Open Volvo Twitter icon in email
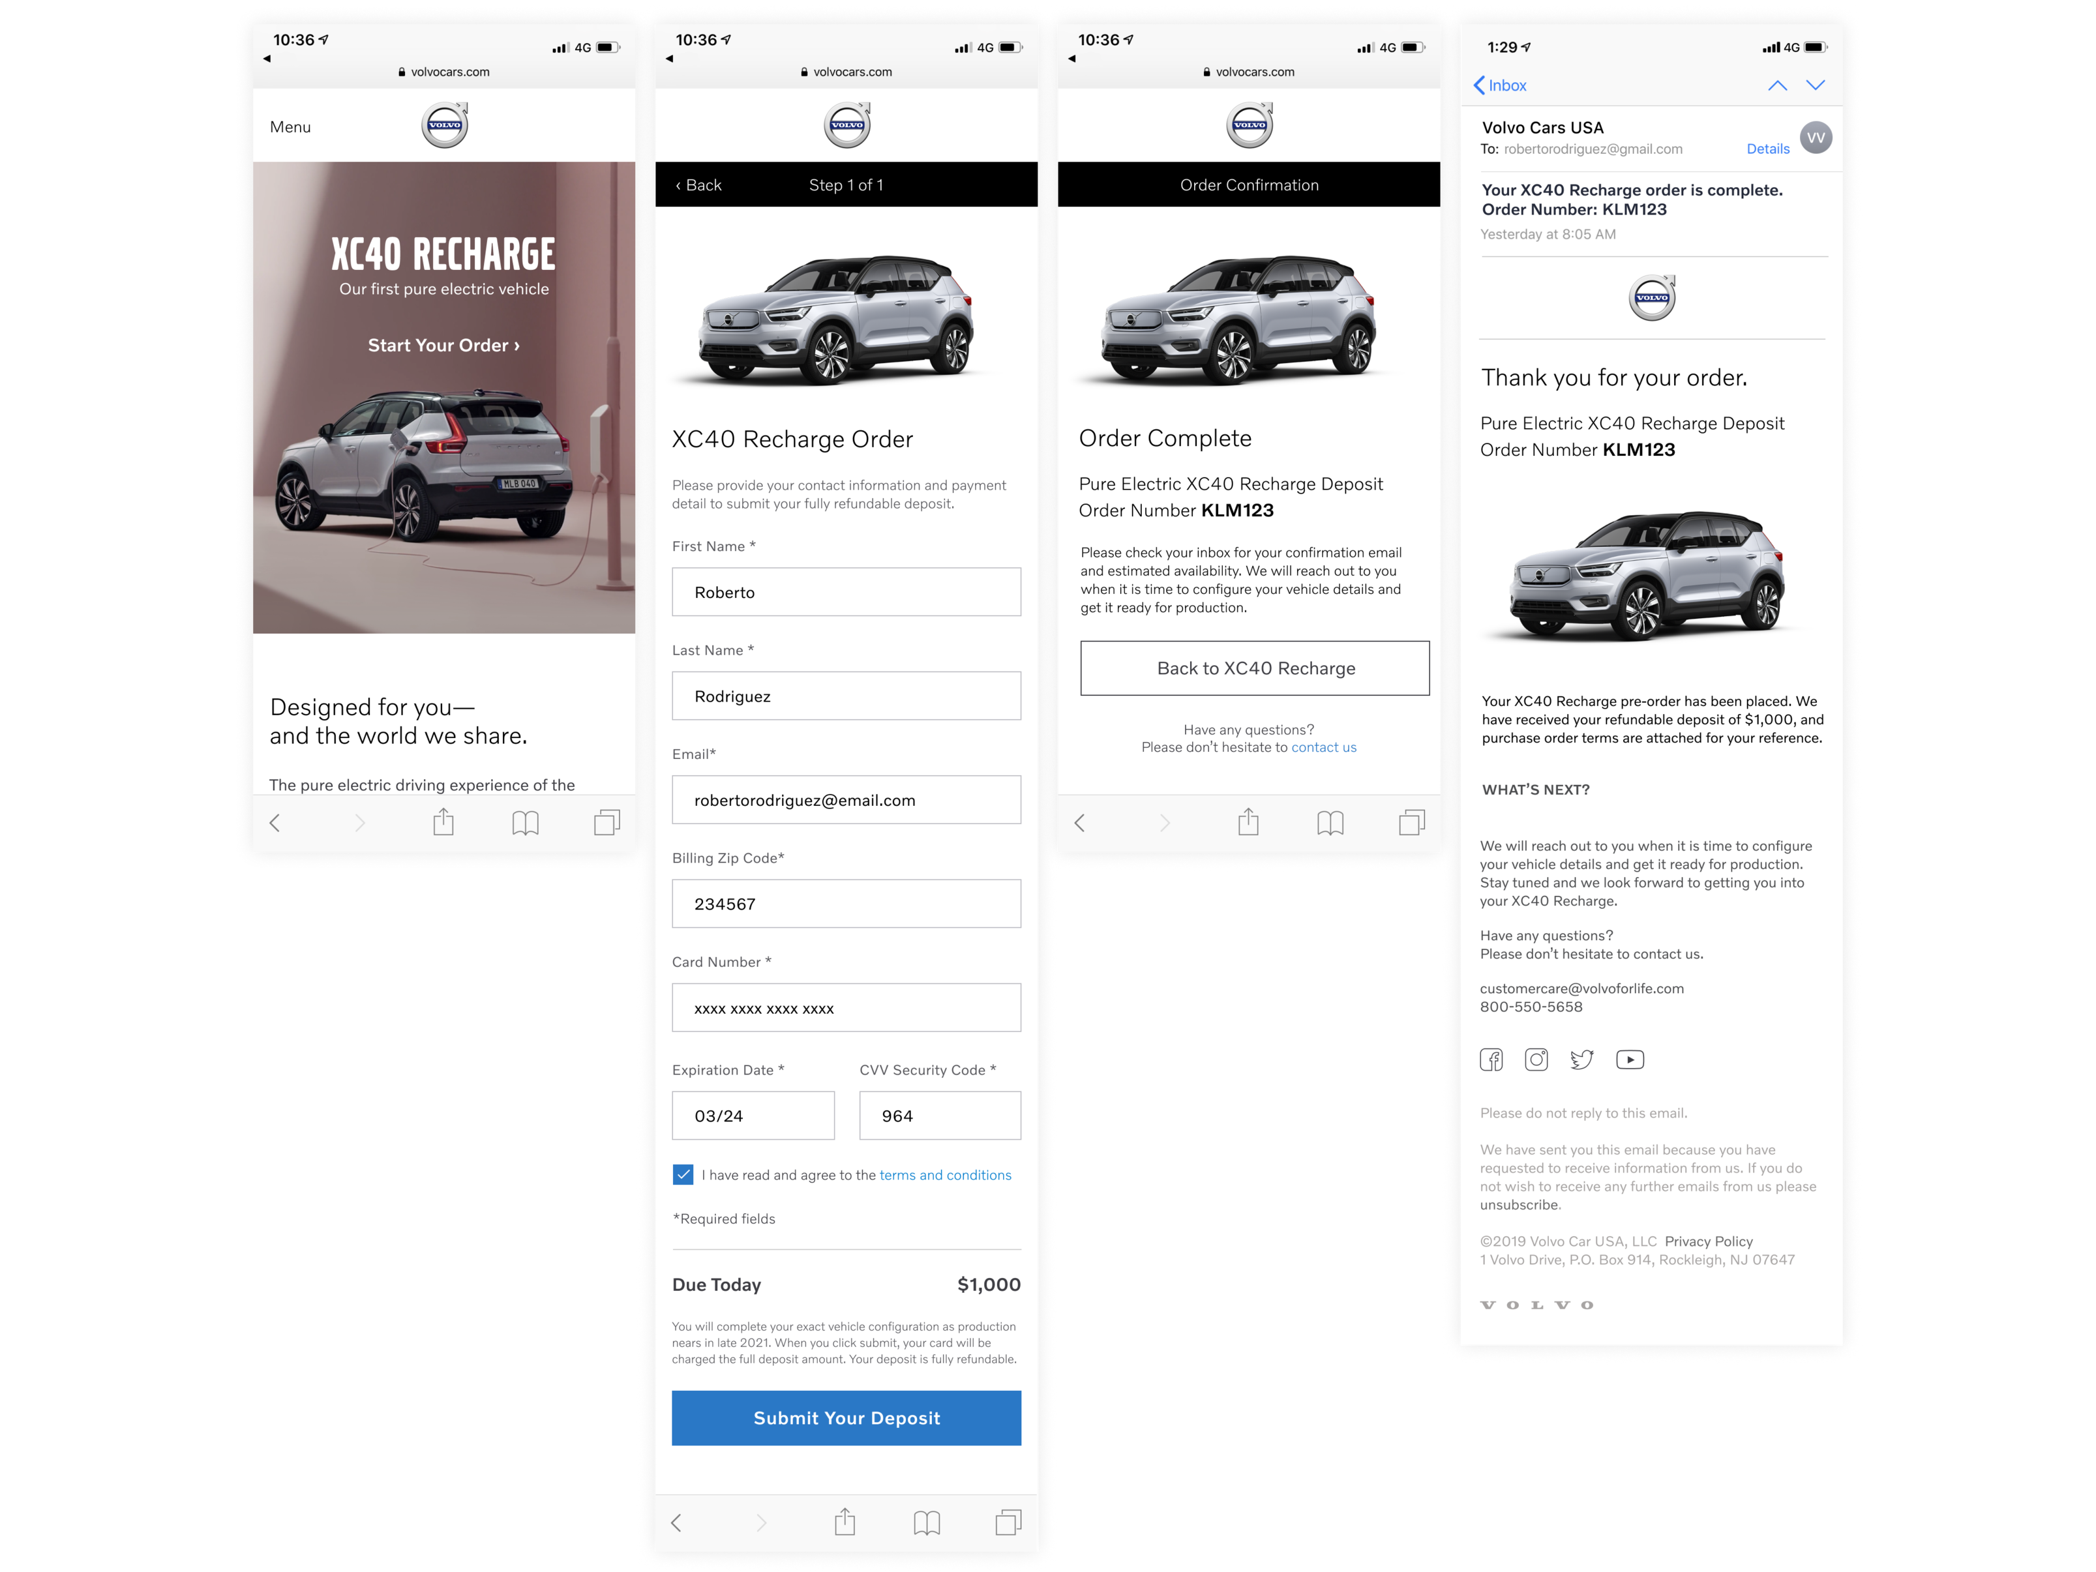This screenshot has height=1572, width=2096. pos(1581,1060)
